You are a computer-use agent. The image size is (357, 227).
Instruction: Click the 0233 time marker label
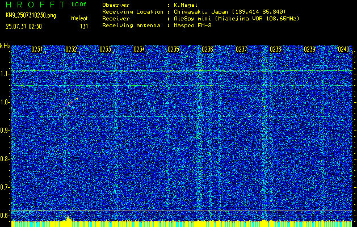(x=105, y=49)
